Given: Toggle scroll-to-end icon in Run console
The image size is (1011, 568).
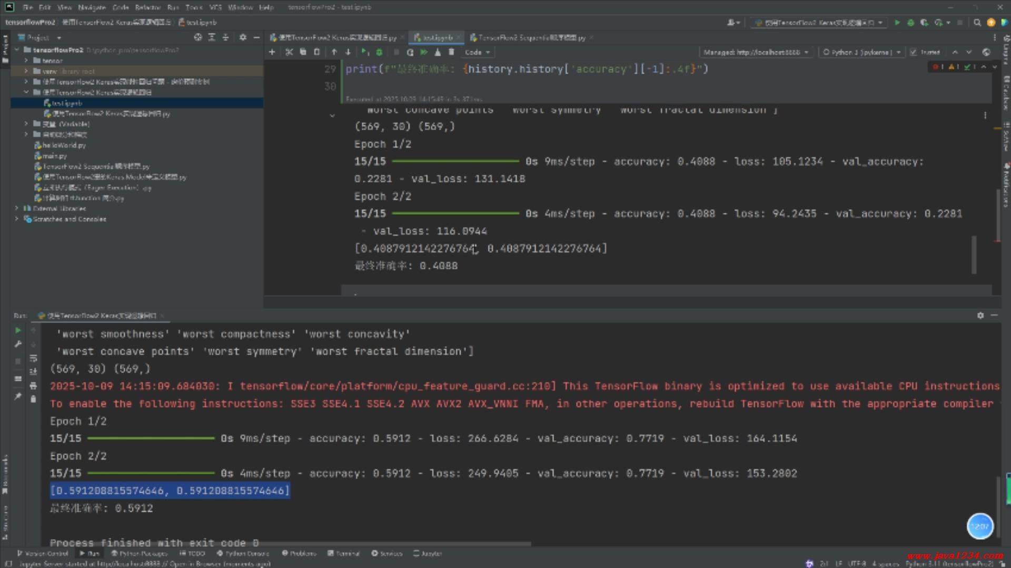Looking at the screenshot, I should (33, 372).
